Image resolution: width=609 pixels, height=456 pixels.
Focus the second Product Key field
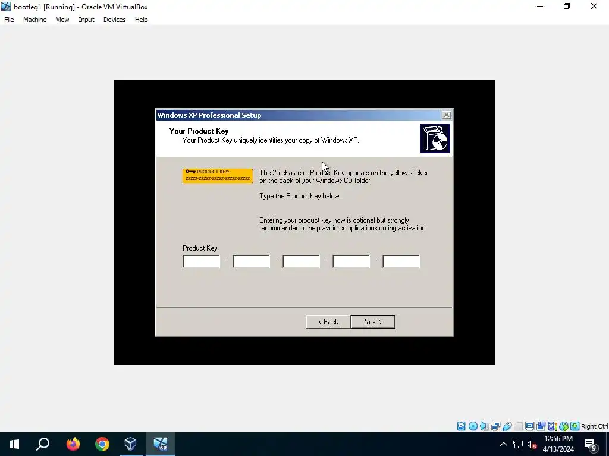(x=251, y=261)
